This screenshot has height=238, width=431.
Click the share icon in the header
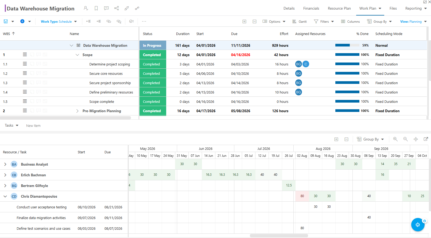click(117, 8)
